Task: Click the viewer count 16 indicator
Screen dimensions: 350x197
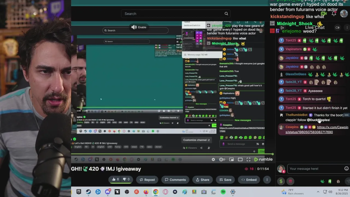Action: point(249,169)
